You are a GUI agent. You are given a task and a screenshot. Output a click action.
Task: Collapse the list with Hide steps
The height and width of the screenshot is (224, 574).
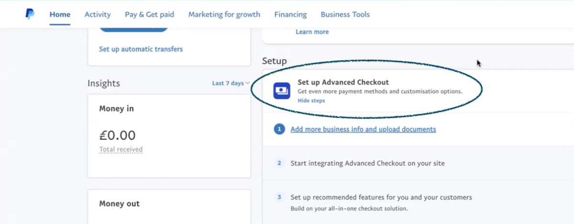[311, 101]
